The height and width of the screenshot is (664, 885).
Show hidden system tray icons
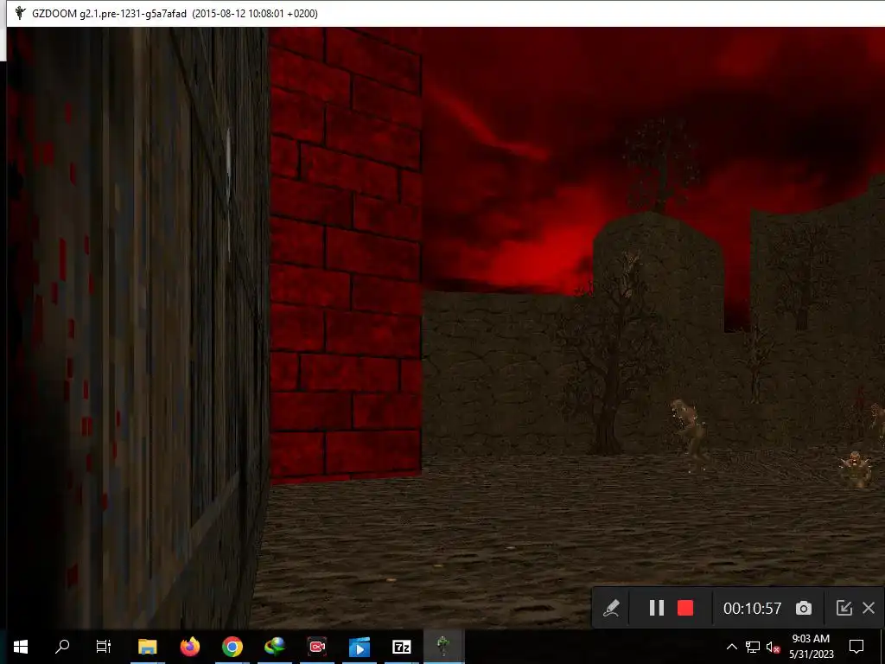[731, 647]
